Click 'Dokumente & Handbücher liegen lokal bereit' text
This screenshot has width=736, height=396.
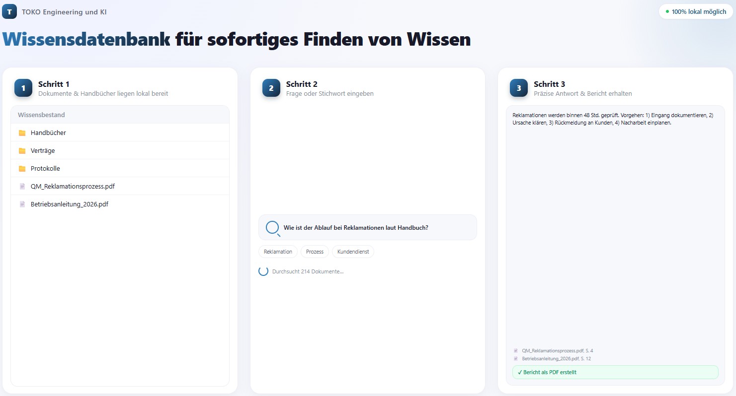[103, 94]
